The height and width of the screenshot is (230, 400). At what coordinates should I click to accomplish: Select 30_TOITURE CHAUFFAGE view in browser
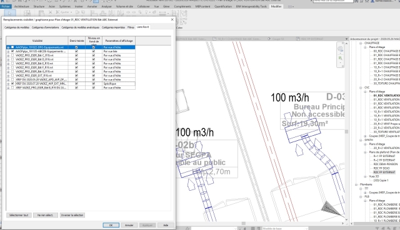click(386, 84)
